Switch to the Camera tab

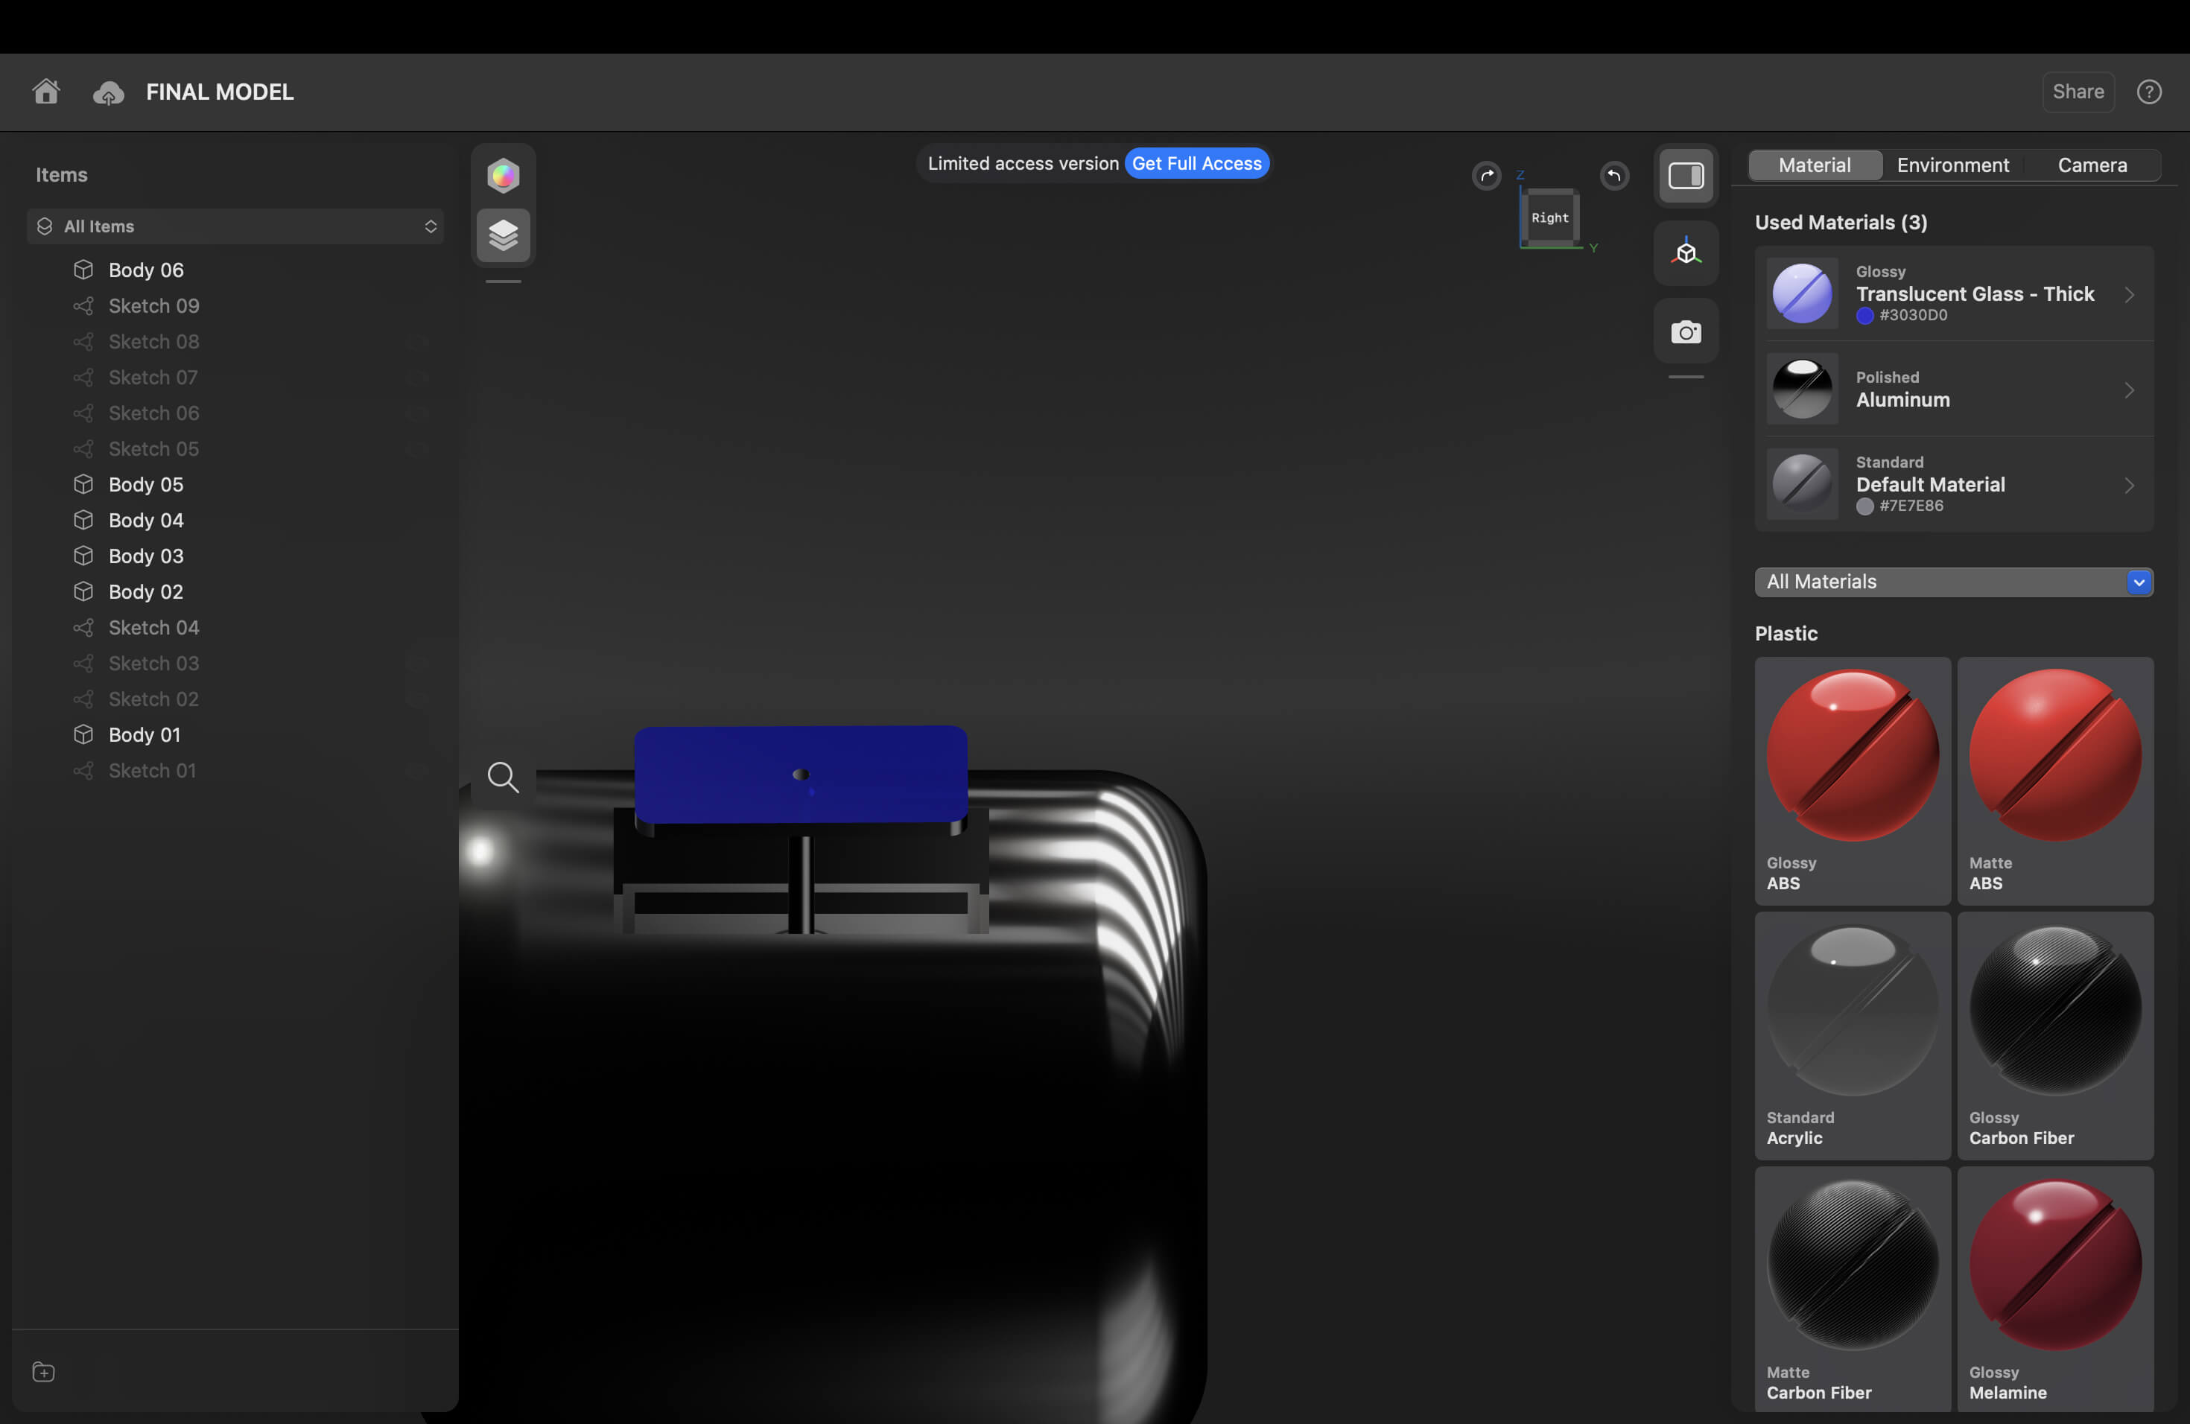2092,165
